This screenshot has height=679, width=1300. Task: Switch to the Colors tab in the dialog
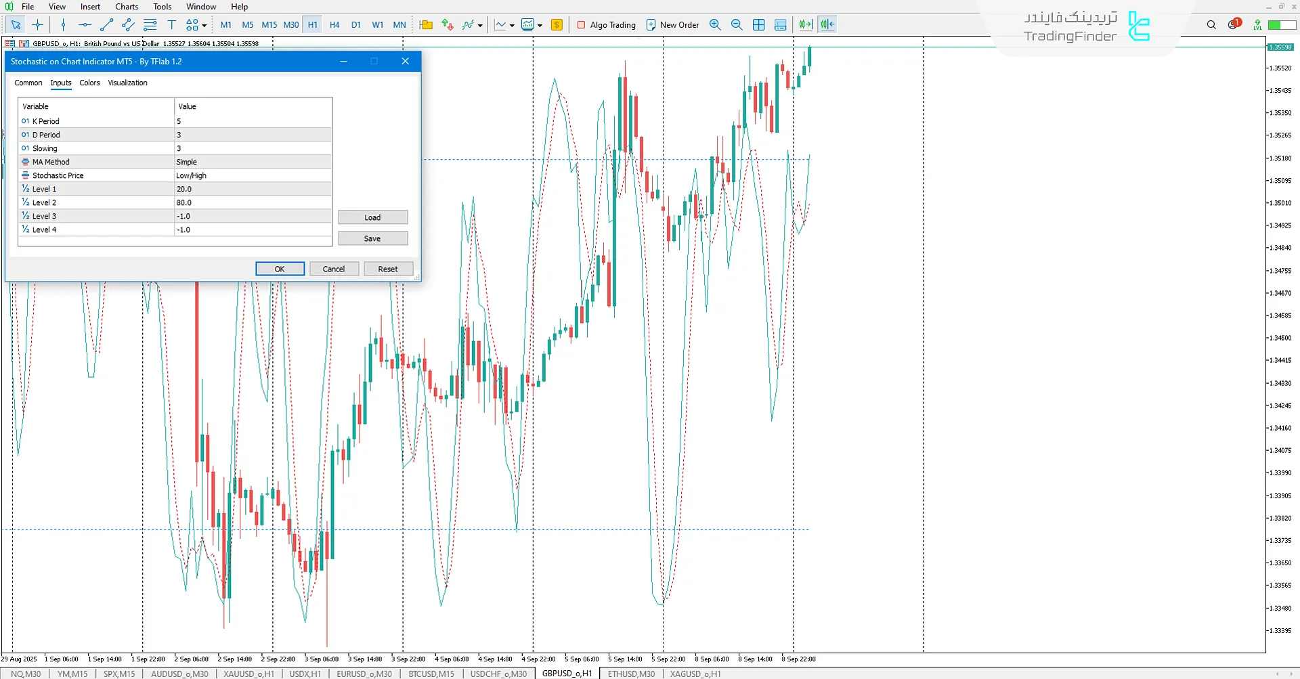click(89, 83)
